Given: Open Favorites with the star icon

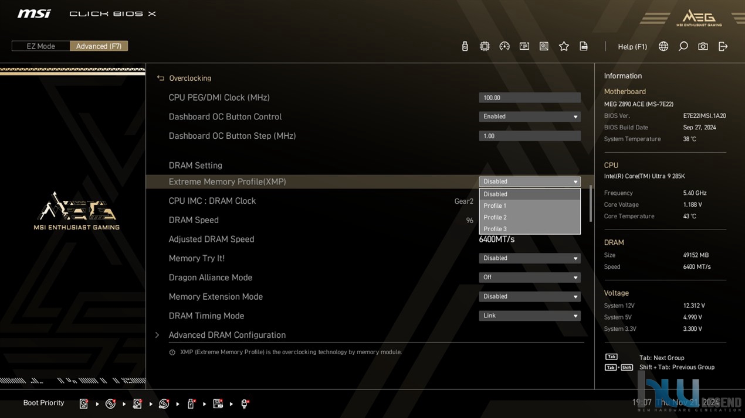Looking at the screenshot, I should (564, 46).
